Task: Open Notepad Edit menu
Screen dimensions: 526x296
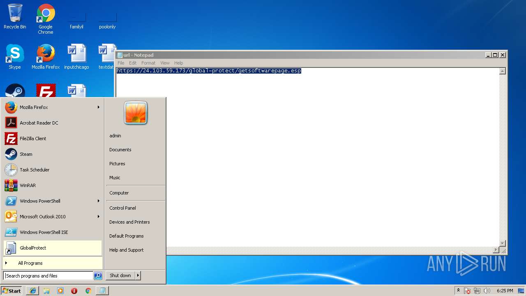Action: [x=133, y=63]
